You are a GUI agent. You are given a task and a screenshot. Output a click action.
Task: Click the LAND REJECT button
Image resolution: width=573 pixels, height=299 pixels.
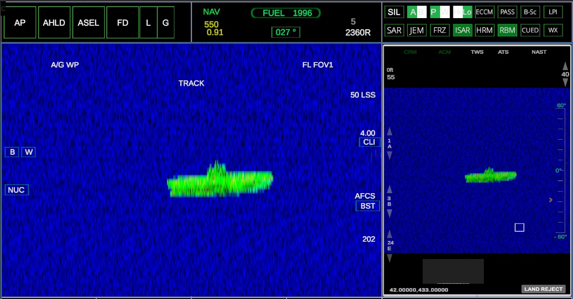tap(543, 289)
